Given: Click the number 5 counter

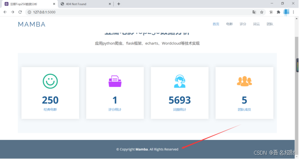Looking at the screenshot, I should [244, 100].
